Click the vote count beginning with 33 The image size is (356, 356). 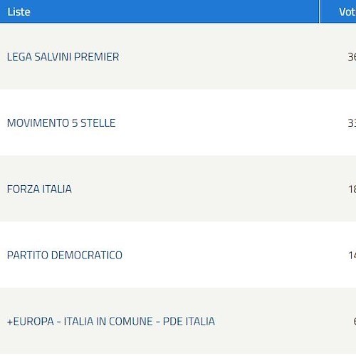point(352,123)
